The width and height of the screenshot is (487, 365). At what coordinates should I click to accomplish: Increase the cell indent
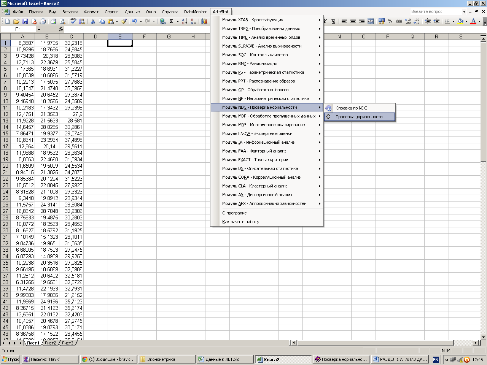(436, 21)
